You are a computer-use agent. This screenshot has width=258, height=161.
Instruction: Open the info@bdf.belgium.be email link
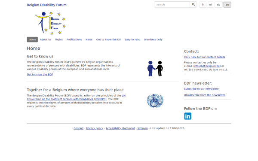click(x=207, y=66)
